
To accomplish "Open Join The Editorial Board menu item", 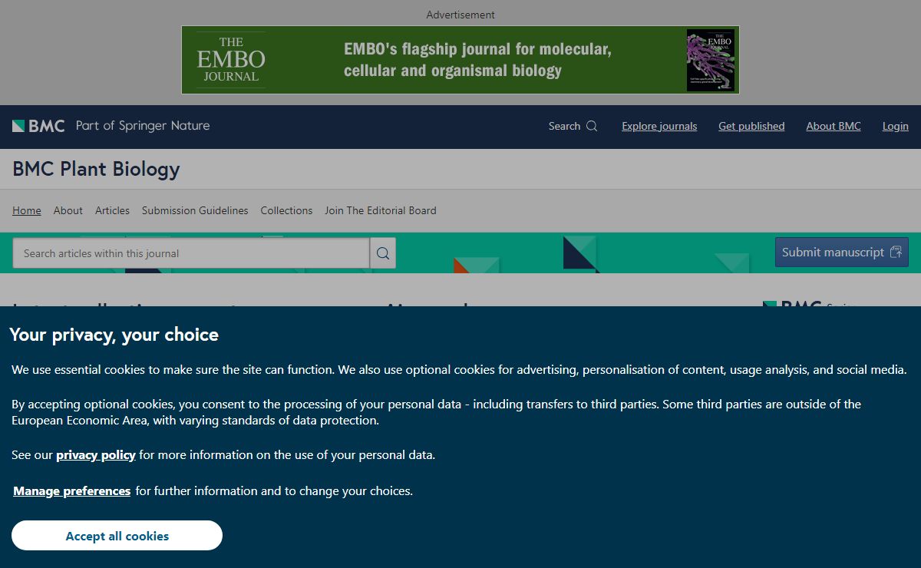I will click(381, 210).
